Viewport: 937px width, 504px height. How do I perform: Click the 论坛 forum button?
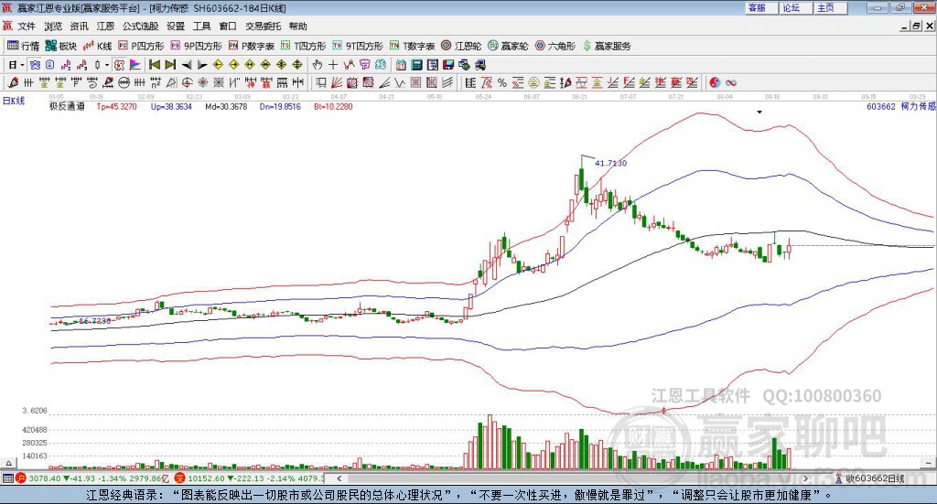[x=795, y=7]
